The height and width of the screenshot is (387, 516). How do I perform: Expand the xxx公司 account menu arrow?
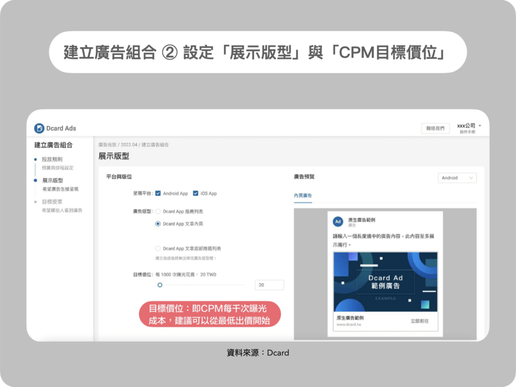pos(480,125)
